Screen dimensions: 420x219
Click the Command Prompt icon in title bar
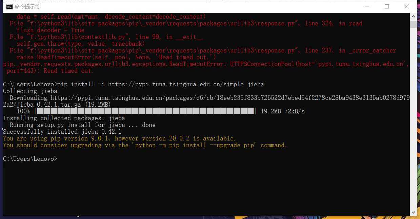click(x=9, y=6)
